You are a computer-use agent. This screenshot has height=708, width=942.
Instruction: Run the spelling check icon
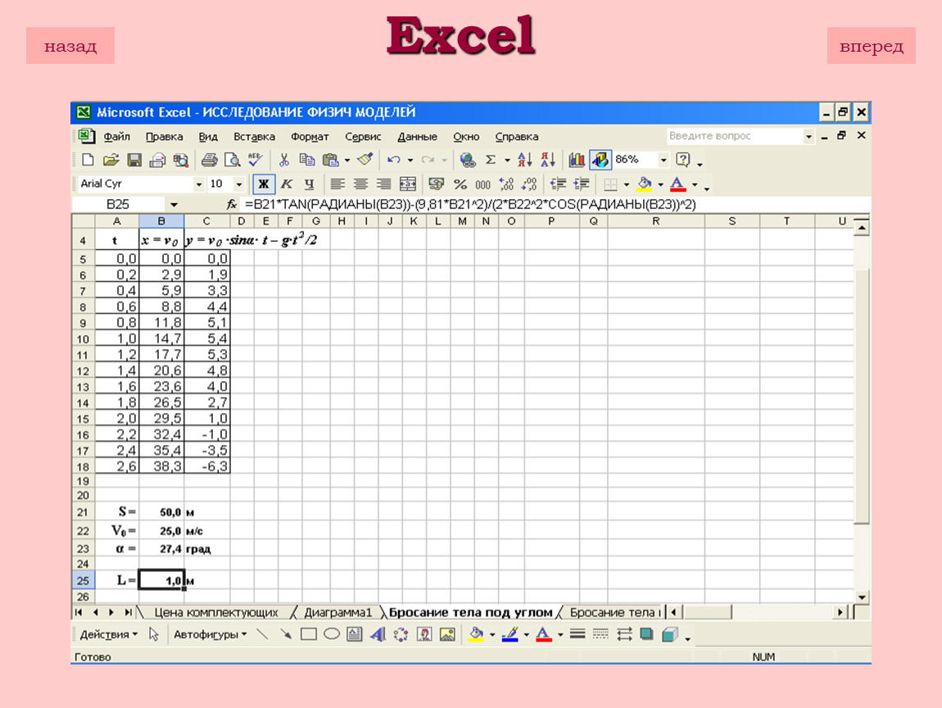255,160
